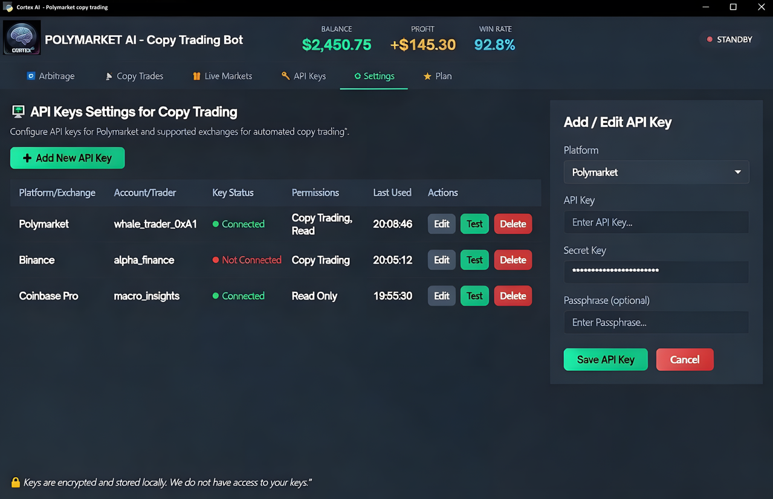Click the API Keys wrench icon

(x=285, y=76)
